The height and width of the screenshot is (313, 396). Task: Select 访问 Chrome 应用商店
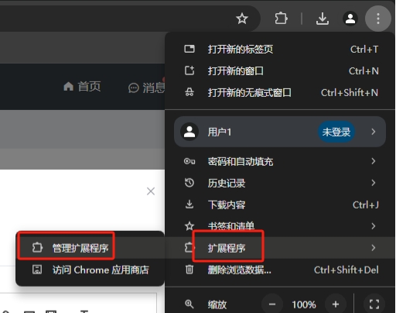tap(90, 270)
